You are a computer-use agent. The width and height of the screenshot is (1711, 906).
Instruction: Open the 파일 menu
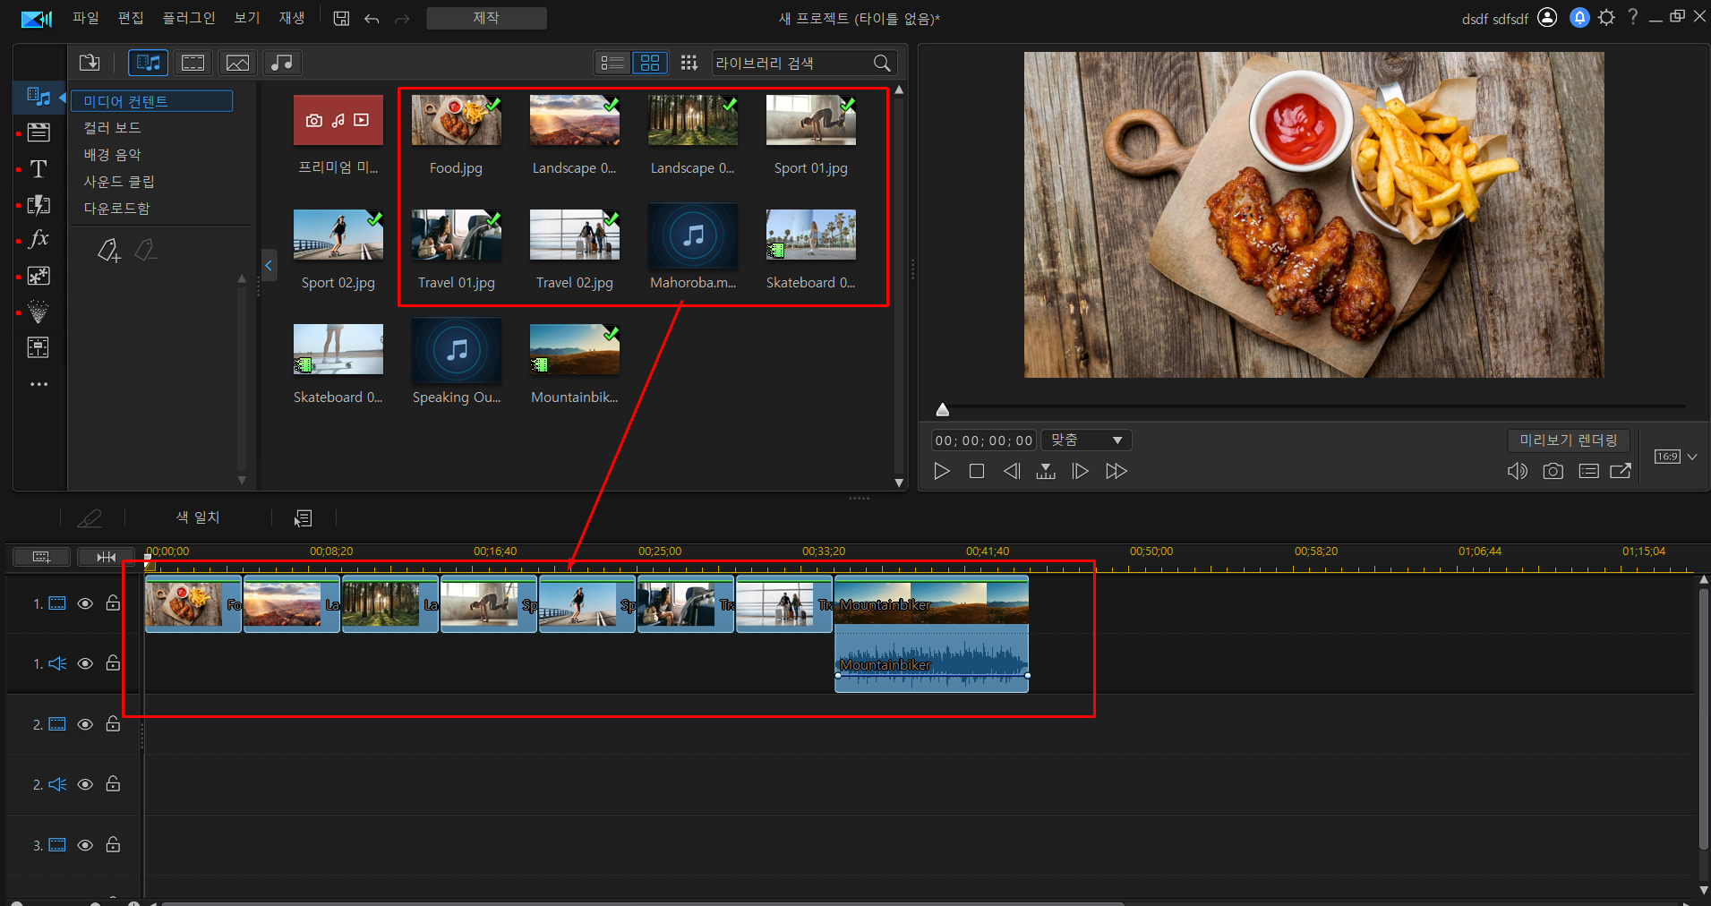(x=86, y=18)
